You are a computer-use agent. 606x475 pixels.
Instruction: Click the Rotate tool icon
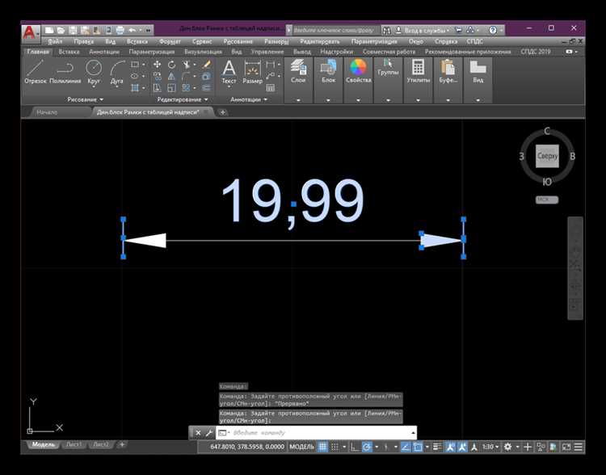[x=171, y=64]
